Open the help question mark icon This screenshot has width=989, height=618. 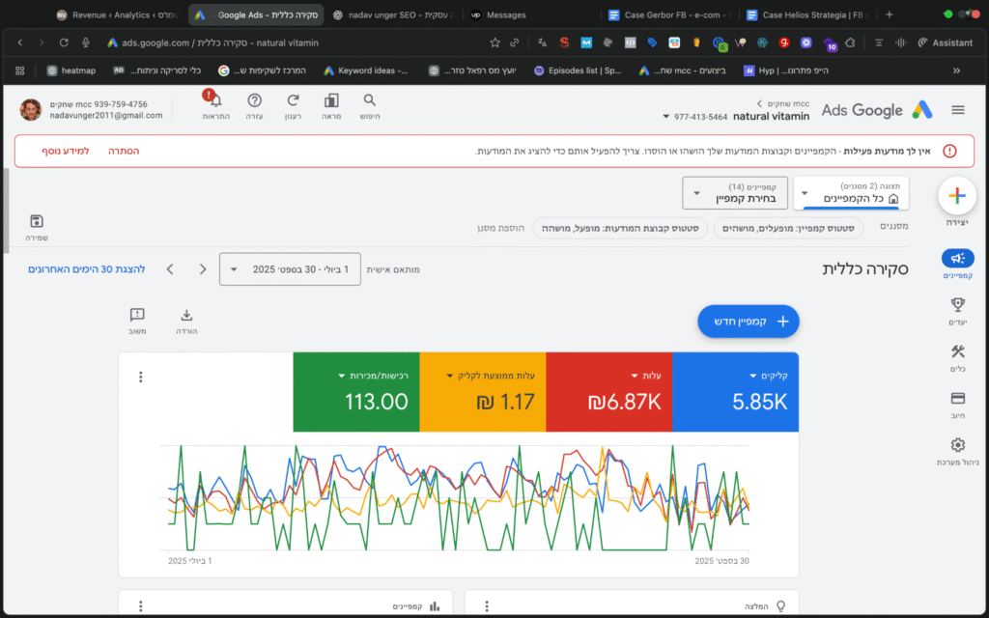(x=254, y=101)
